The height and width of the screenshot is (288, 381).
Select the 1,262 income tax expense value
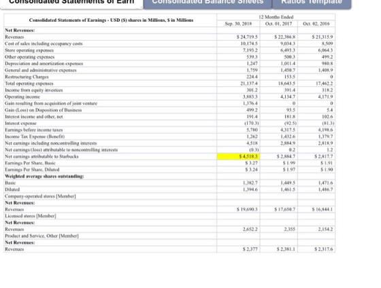tap(252, 137)
